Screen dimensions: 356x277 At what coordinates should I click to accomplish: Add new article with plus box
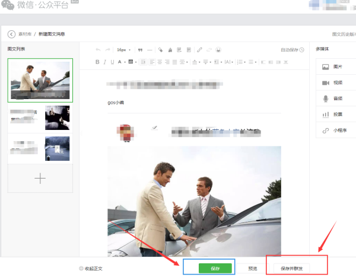pyautogui.click(x=40, y=178)
